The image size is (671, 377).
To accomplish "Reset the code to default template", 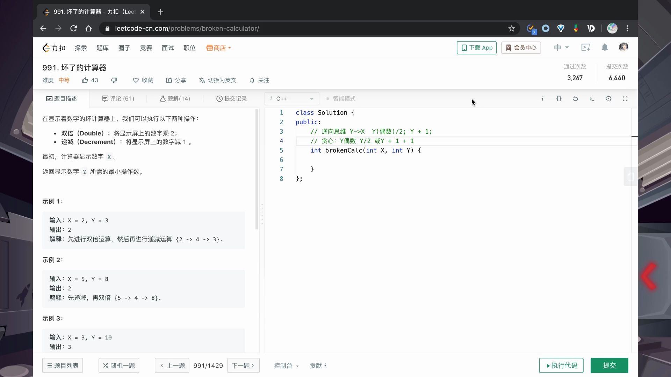I will pos(575,99).
